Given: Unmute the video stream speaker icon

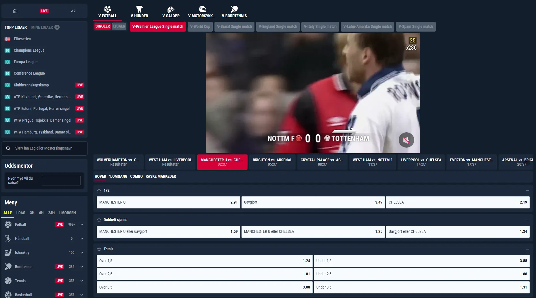Looking at the screenshot, I should tap(406, 140).
